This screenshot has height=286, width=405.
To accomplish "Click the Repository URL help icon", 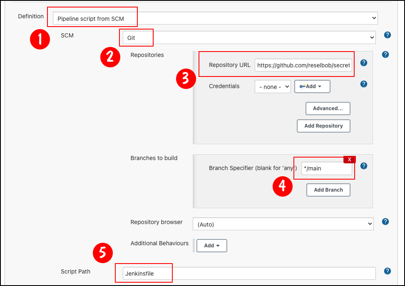I will (363, 63).
